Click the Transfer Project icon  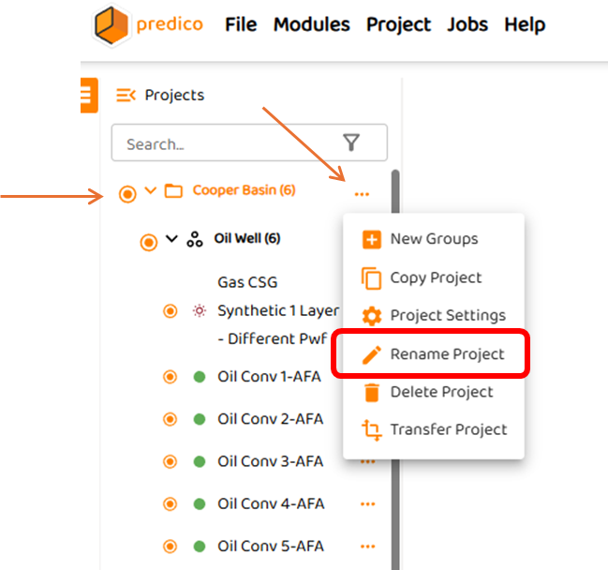pos(372,430)
